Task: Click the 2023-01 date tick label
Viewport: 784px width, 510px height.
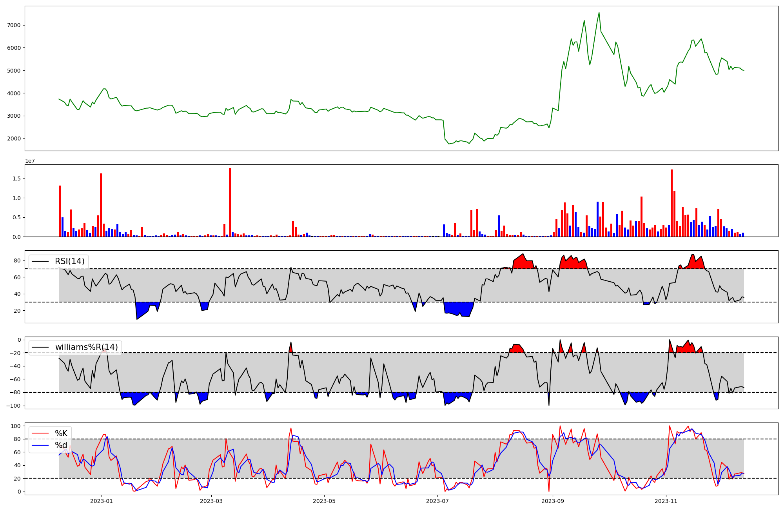Action: pyautogui.click(x=102, y=501)
